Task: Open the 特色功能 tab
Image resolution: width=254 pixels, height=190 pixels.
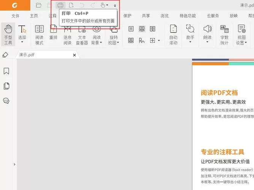Action: [187, 16]
